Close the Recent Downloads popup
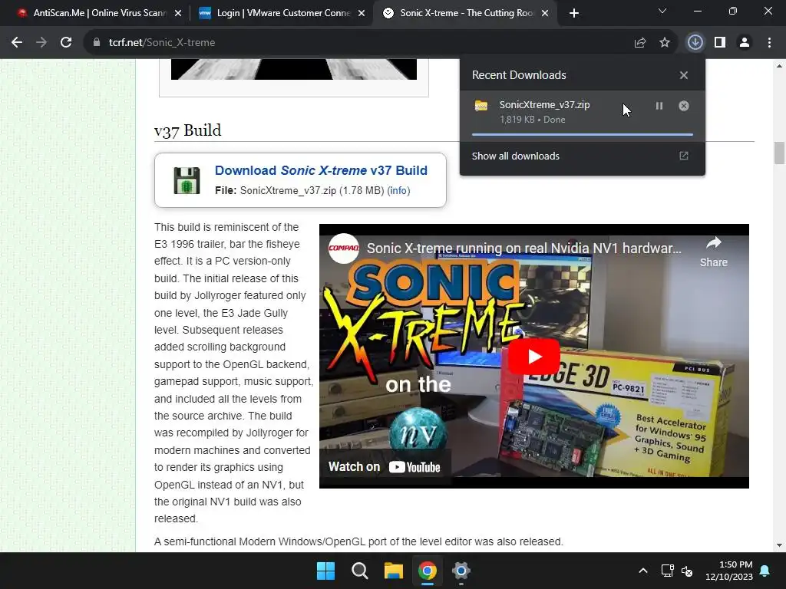The image size is (786, 589). (x=684, y=75)
